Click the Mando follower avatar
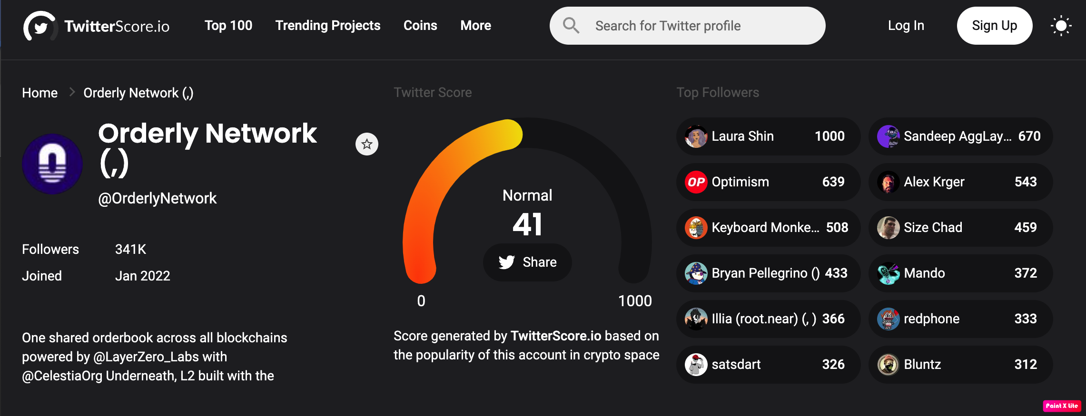 coord(889,273)
